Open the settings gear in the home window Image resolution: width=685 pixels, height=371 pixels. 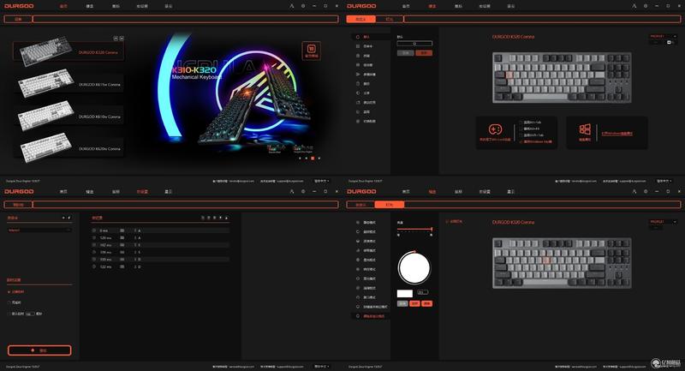coord(303,6)
